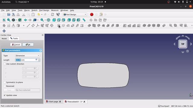Click the TOP face of navigation cube
The image size is (193, 108).
point(183,44)
